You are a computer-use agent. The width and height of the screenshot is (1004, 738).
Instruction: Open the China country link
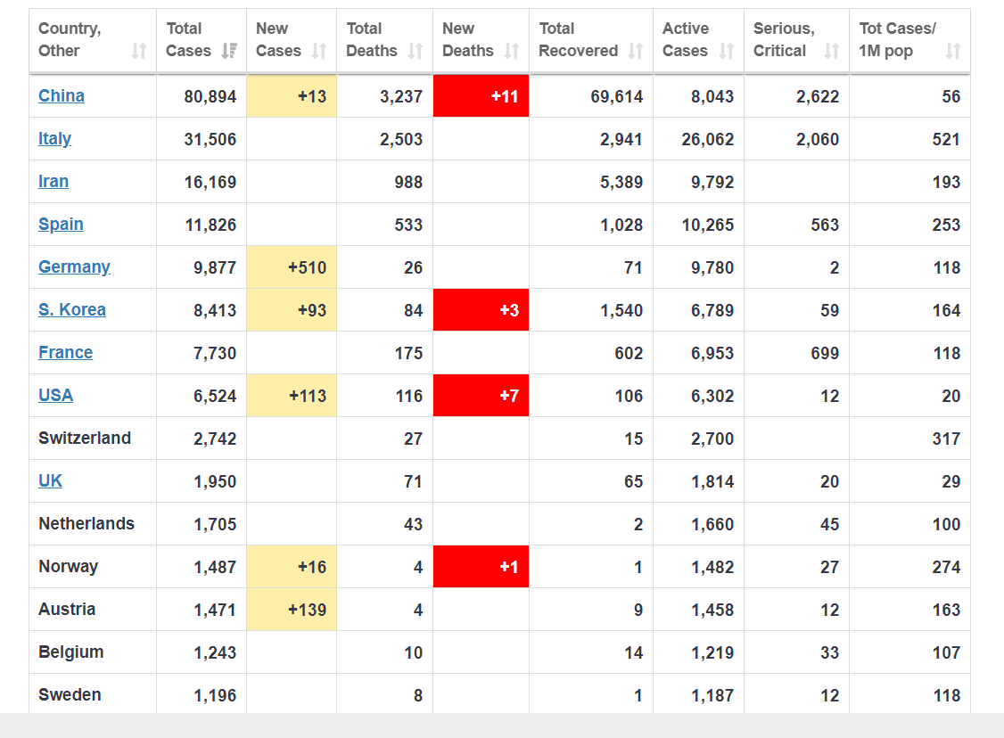(62, 96)
